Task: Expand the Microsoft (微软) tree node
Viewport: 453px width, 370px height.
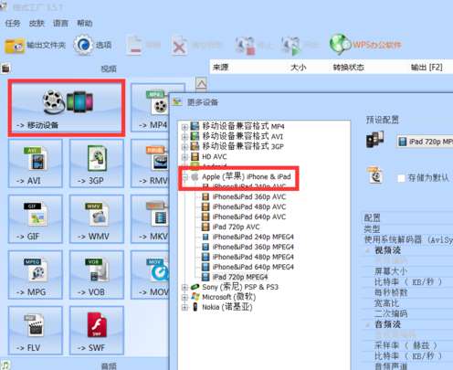Action: pyautogui.click(x=184, y=297)
